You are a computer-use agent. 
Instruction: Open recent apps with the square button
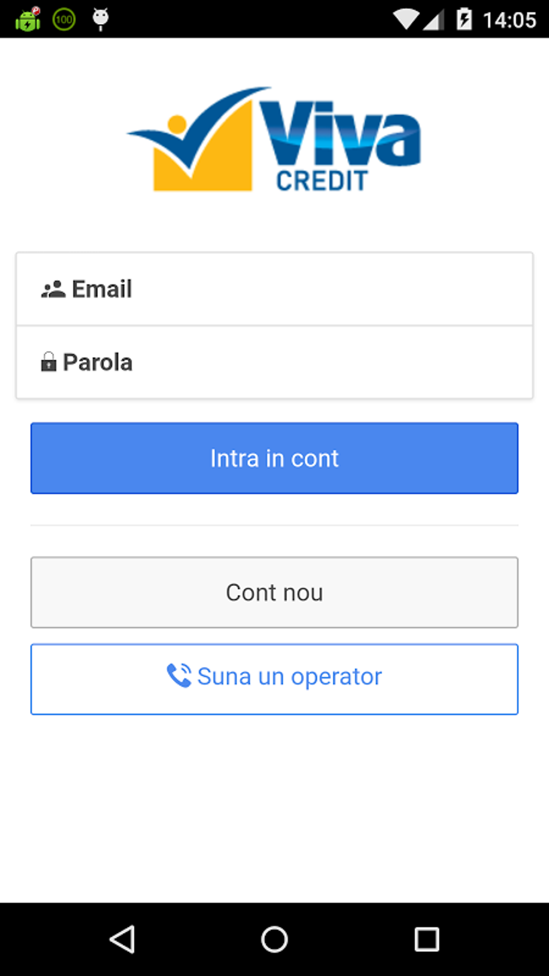pyautogui.click(x=426, y=940)
